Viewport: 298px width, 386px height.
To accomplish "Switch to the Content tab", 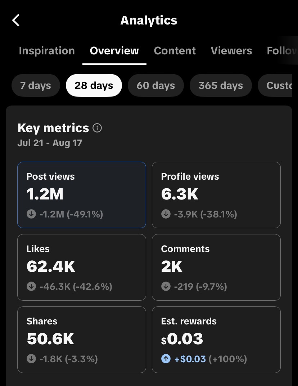I will pyautogui.click(x=175, y=51).
